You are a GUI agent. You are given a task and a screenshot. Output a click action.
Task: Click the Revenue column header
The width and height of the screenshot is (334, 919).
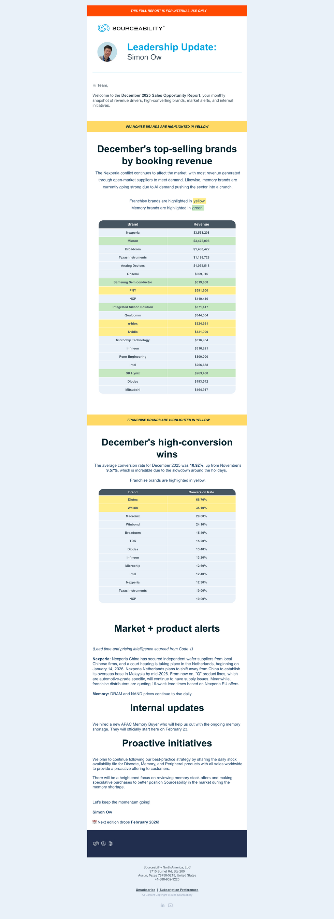(x=201, y=224)
